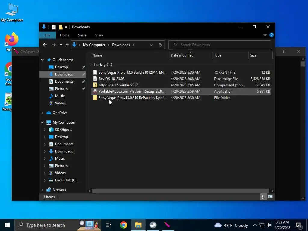Switch to large thumbnails view button
Screen dimensions: 308x231
(270, 197)
